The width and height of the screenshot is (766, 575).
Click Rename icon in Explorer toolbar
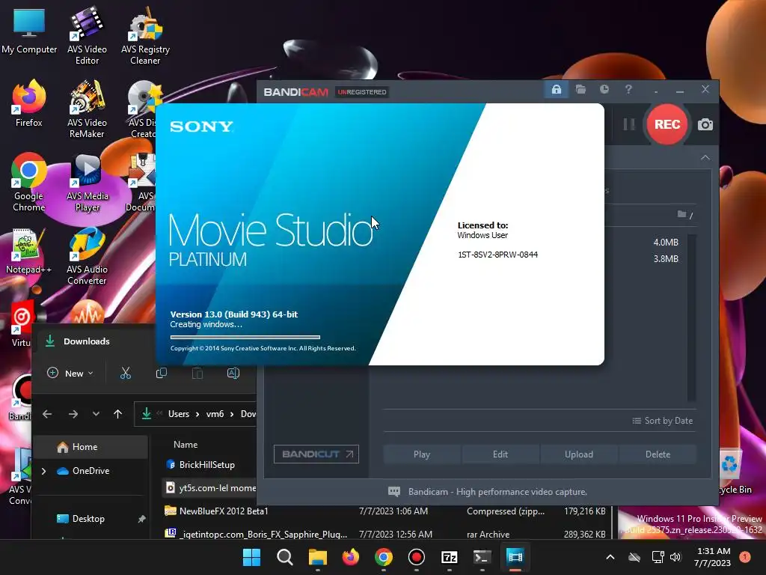[233, 373]
